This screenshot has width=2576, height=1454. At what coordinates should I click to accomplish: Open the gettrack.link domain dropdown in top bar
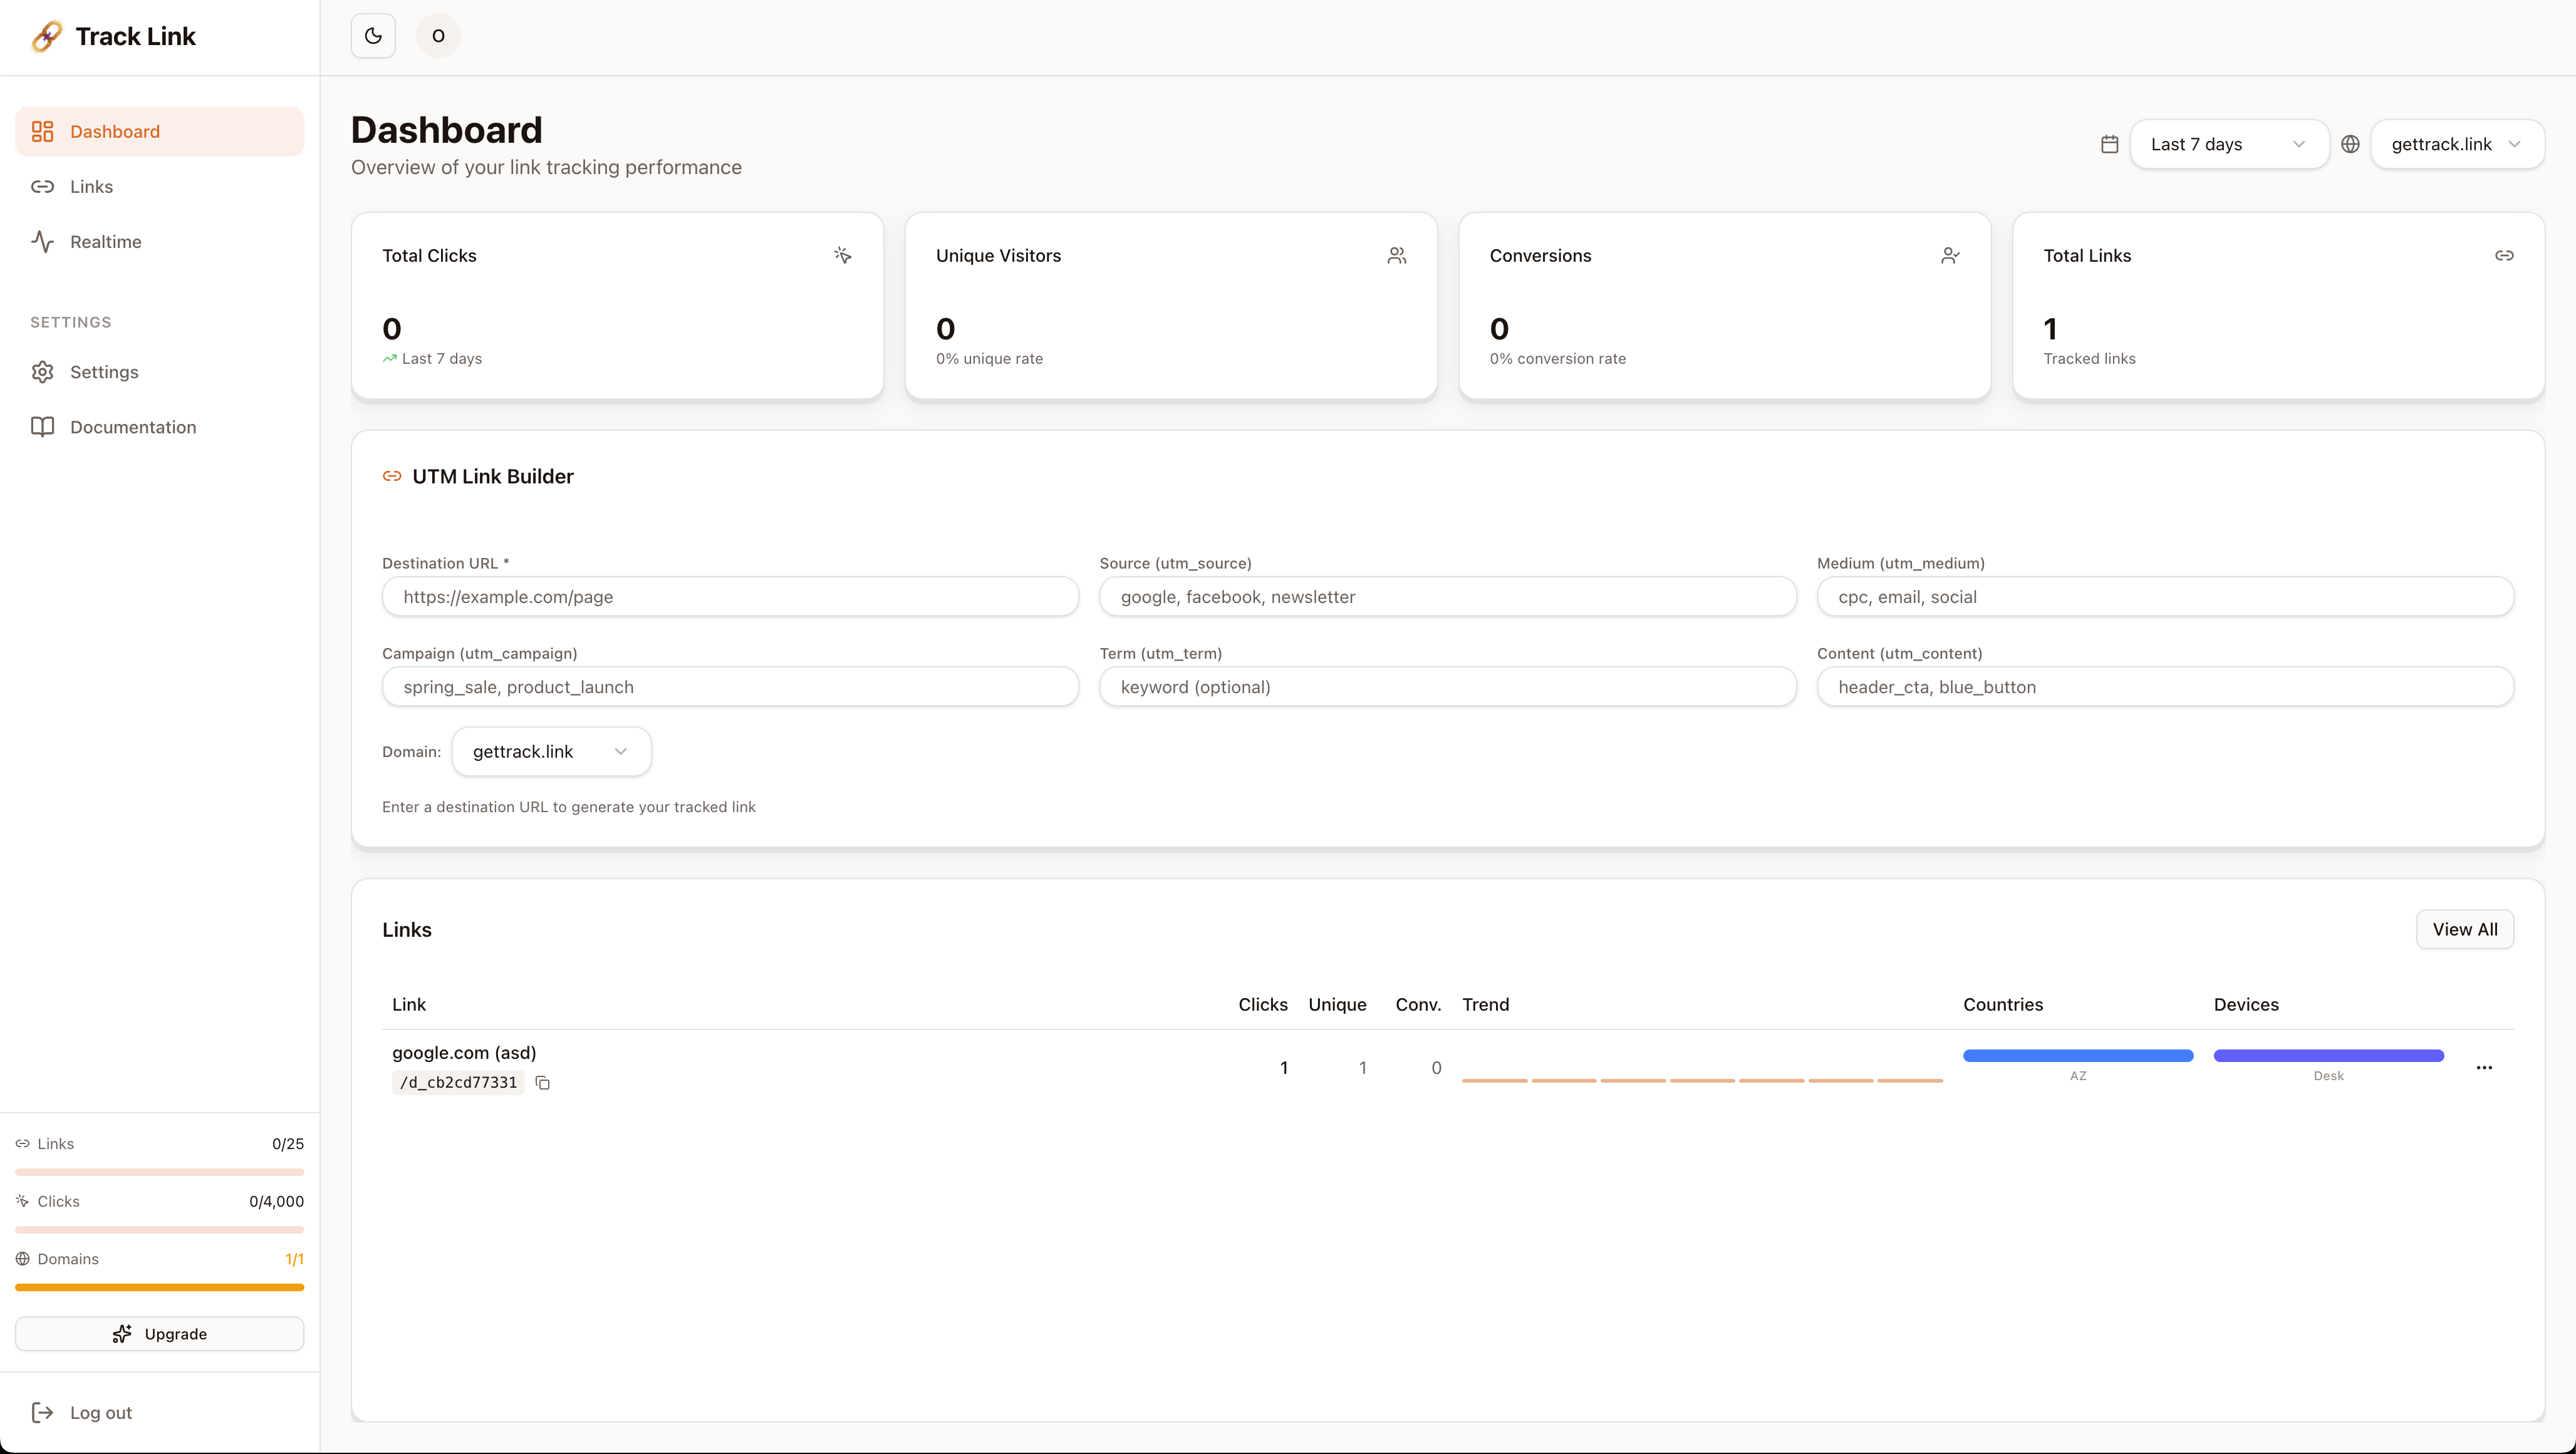tap(2458, 144)
